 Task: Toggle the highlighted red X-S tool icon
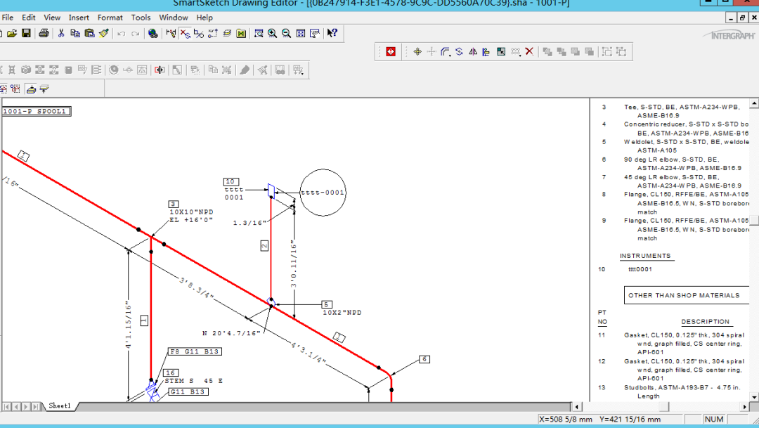click(185, 33)
